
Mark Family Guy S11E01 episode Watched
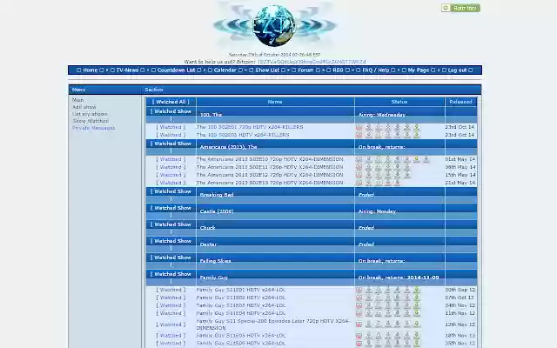click(171, 290)
